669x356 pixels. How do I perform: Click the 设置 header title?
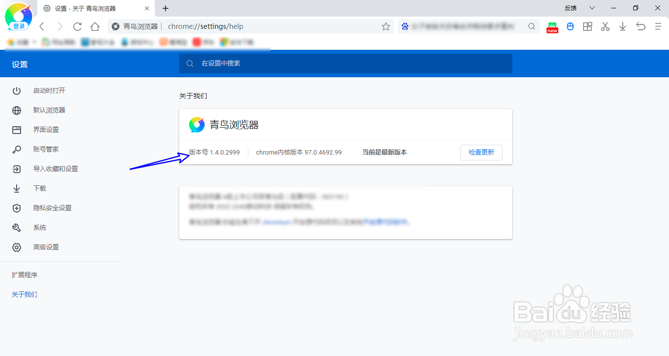pyautogui.click(x=20, y=64)
